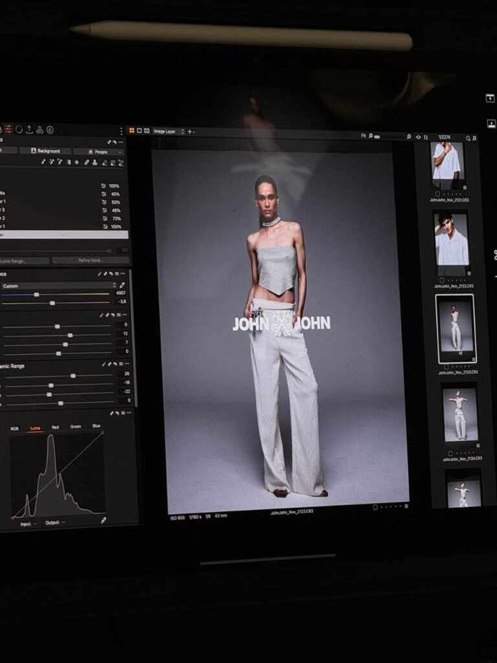Open browser search magnifier left of eye icon
This screenshot has width=497, height=663.
409,137
